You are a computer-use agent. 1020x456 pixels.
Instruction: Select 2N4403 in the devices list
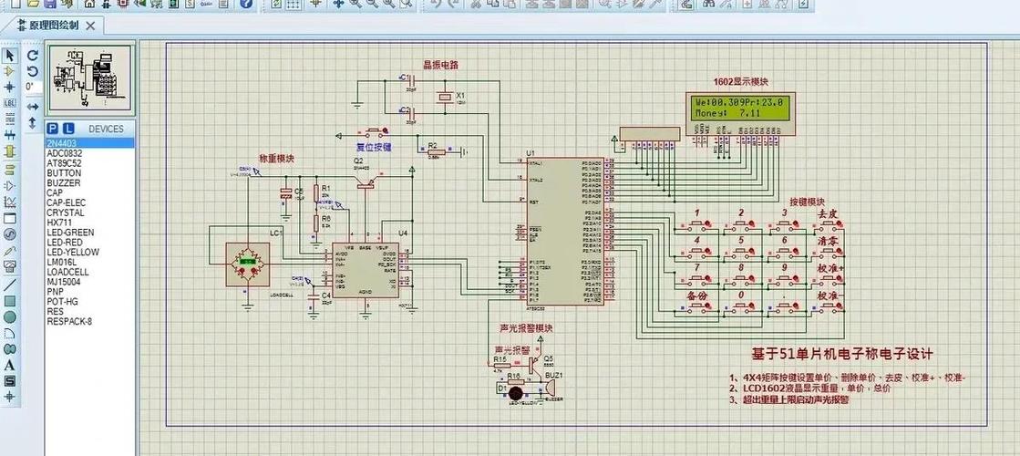(89, 144)
